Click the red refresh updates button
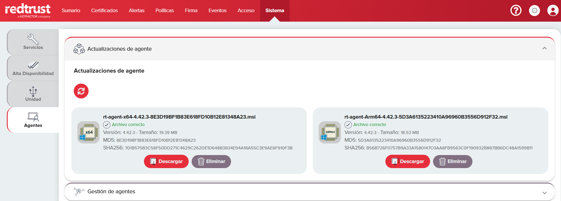 [81, 91]
